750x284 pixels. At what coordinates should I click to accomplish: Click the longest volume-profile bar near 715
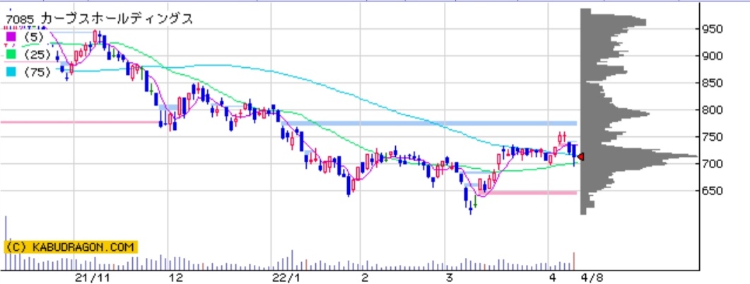pyautogui.click(x=638, y=156)
